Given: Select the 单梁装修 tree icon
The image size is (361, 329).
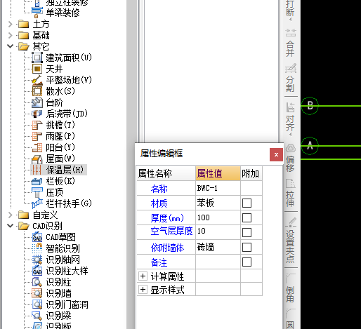Looking at the screenshot, I should click(37, 13).
